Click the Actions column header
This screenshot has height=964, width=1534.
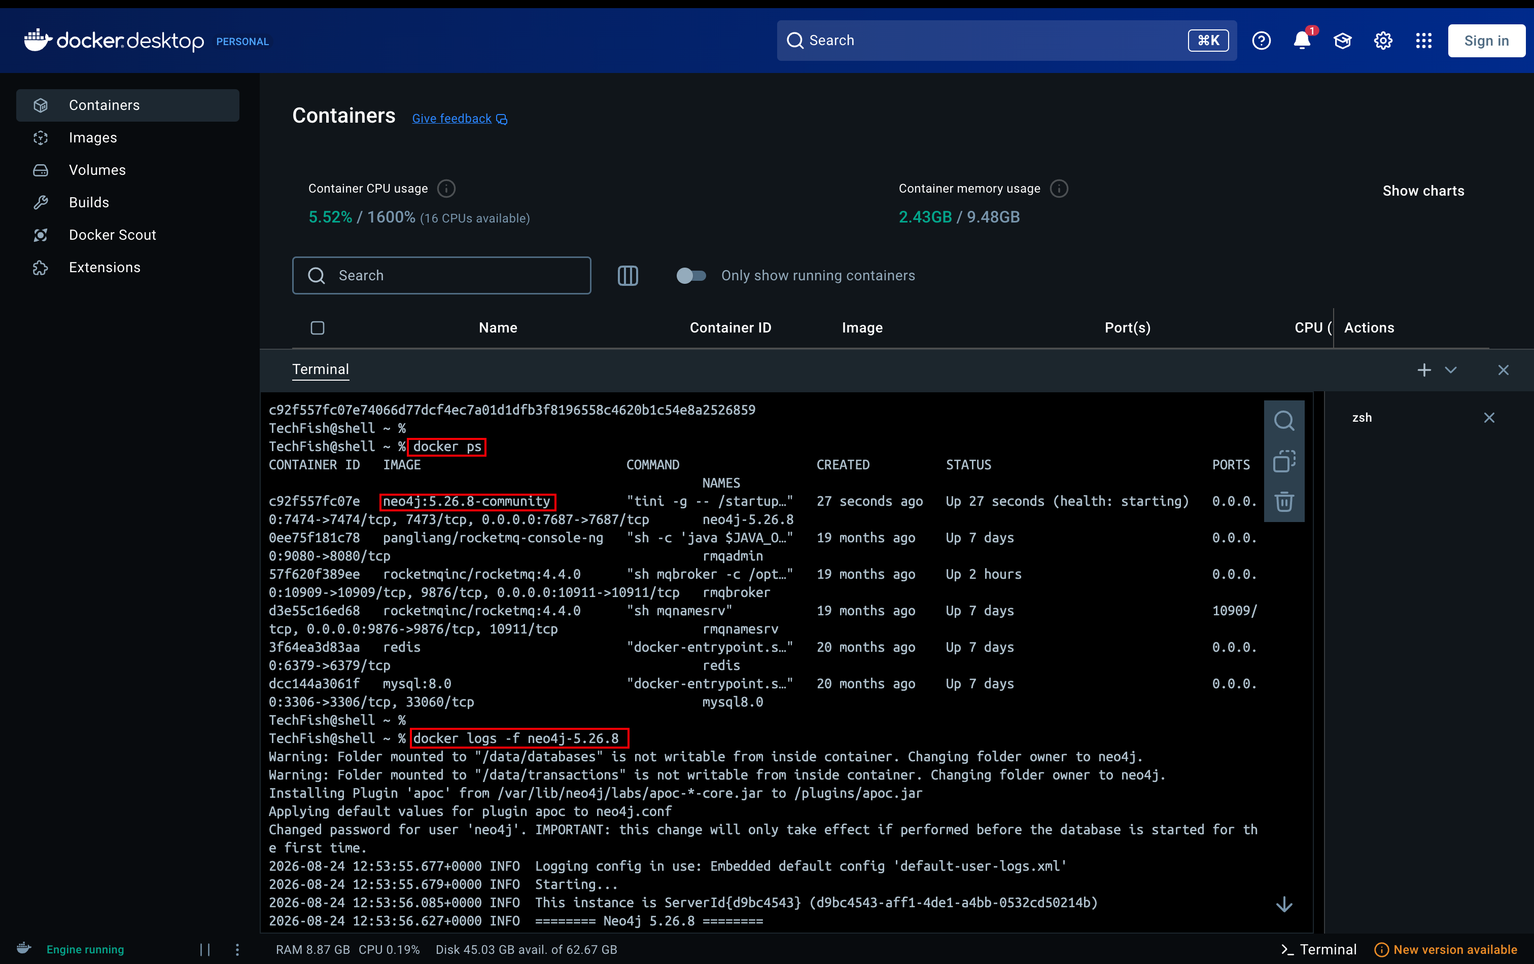(x=1369, y=328)
